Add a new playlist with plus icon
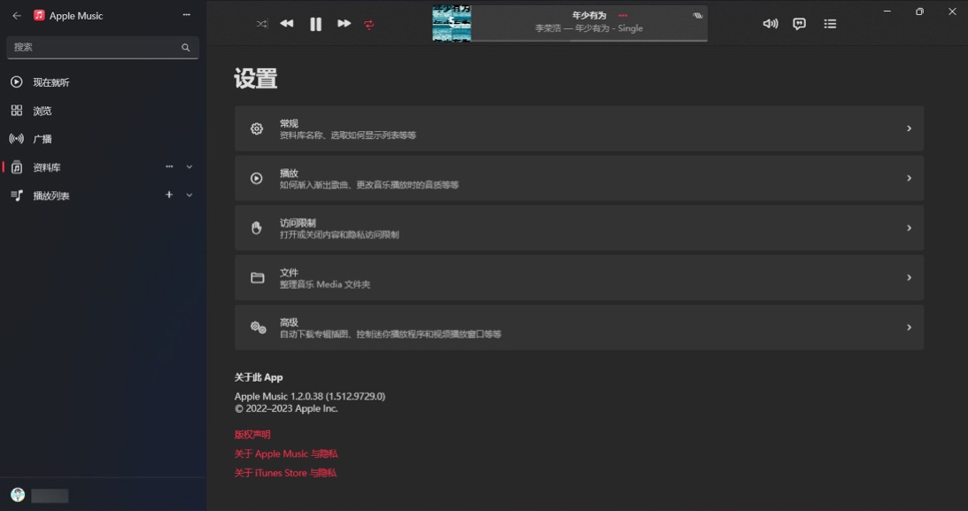The width and height of the screenshot is (968, 511). pos(169,195)
